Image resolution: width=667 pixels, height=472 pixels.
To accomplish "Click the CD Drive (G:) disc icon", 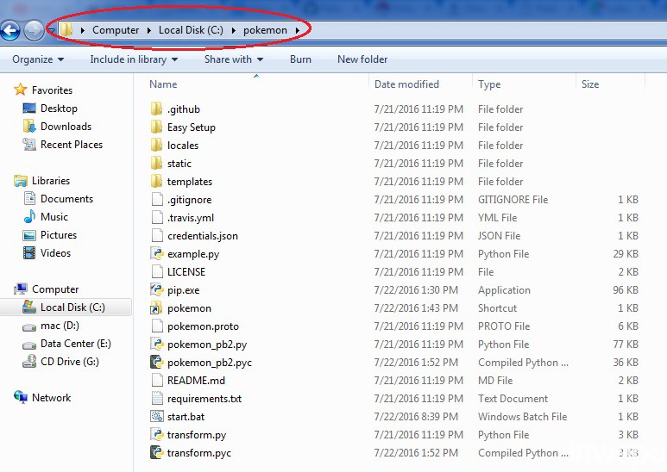I will [x=29, y=361].
